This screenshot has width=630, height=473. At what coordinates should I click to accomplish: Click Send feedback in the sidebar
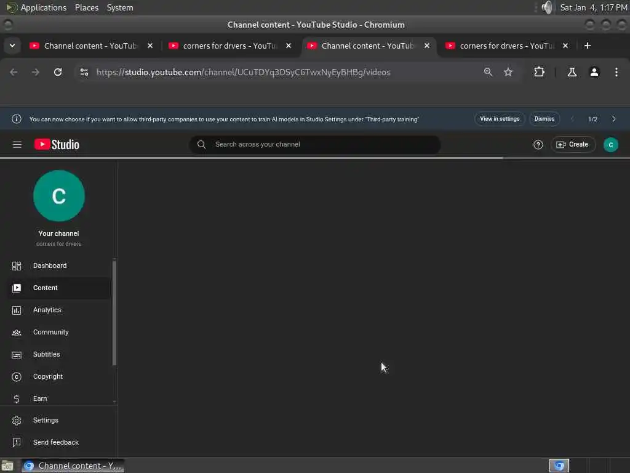[x=58, y=442]
